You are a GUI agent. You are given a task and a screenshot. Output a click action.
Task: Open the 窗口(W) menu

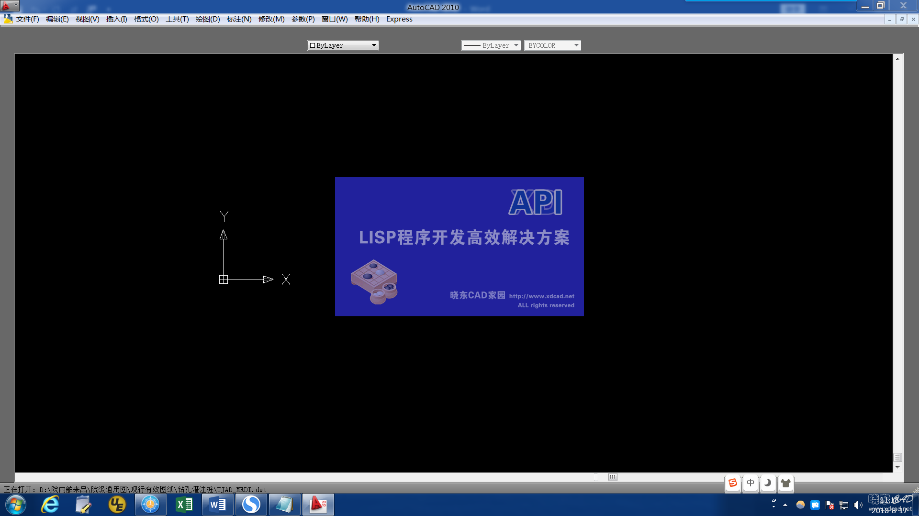pyautogui.click(x=335, y=19)
